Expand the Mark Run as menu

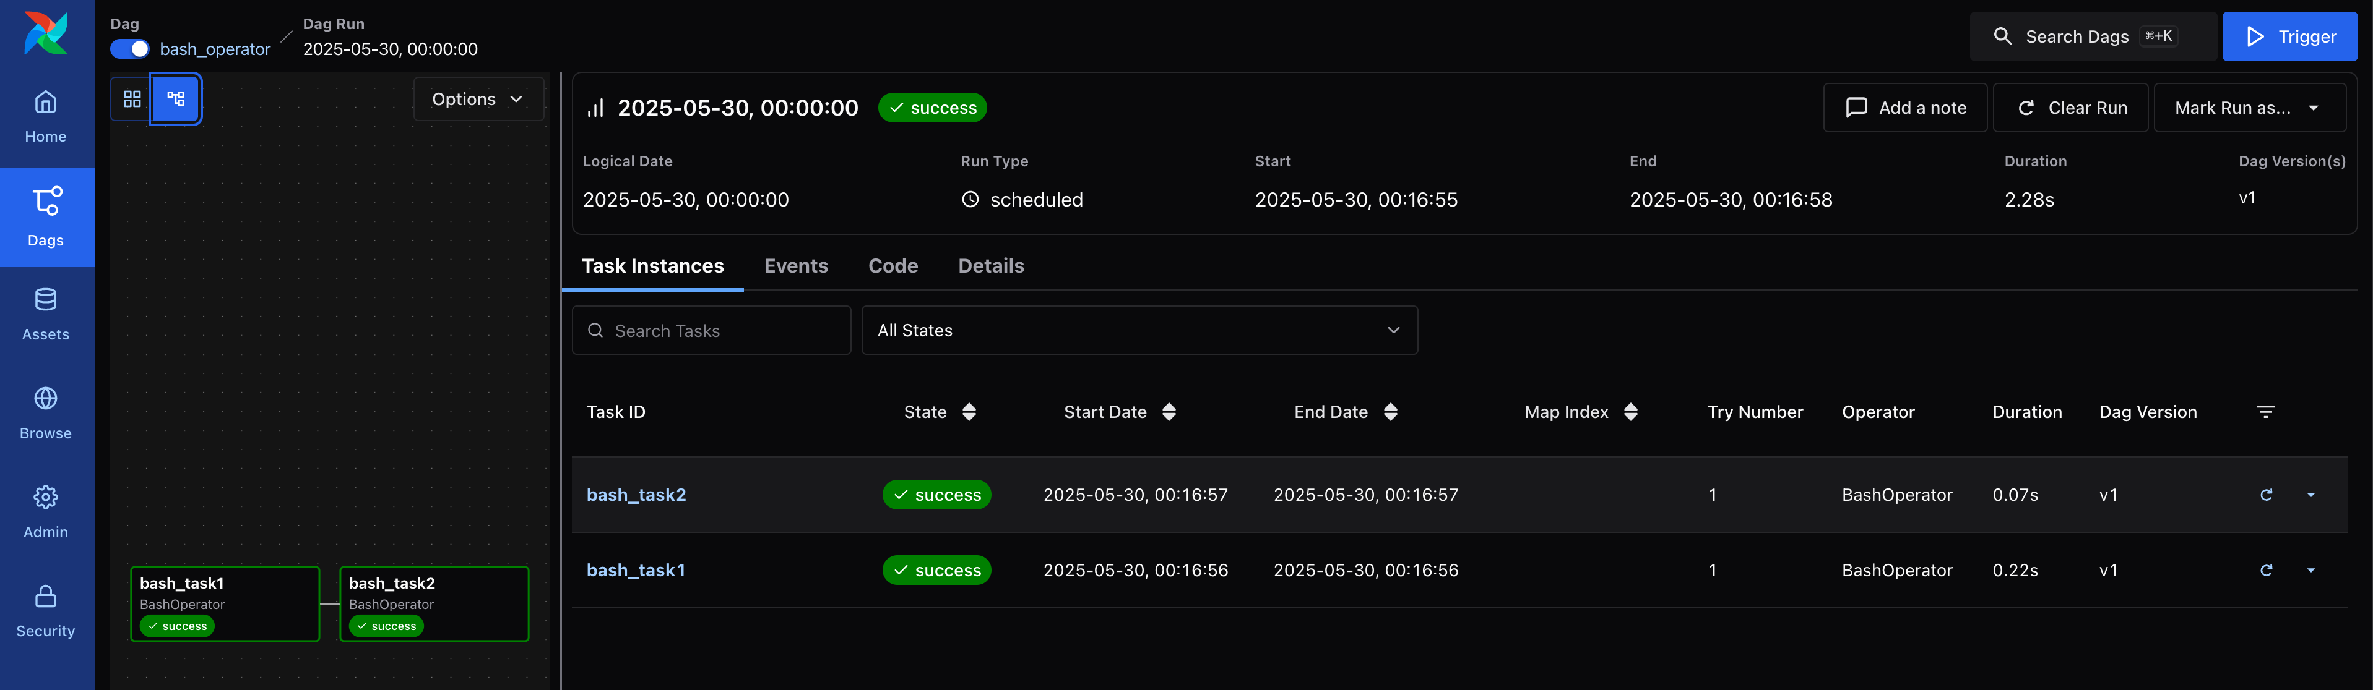coord(2249,108)
